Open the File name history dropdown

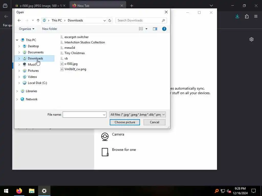pyautogui.click(x=104, y=115)
